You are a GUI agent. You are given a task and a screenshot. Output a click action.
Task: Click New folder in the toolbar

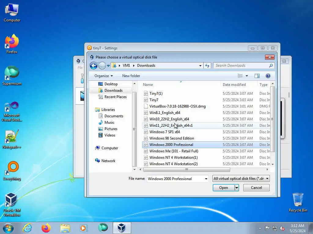(x=131, y=76)
